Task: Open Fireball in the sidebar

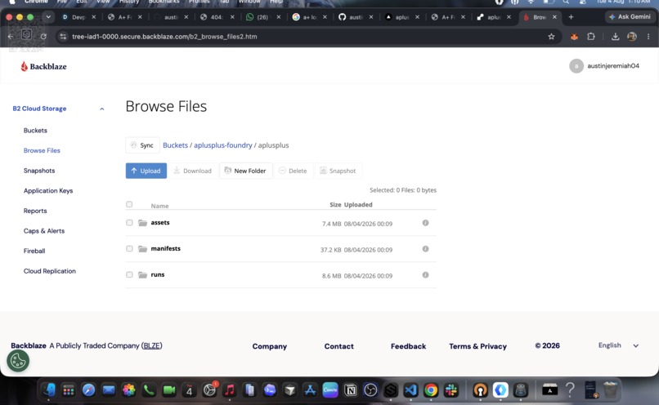Action: (34, 251)
